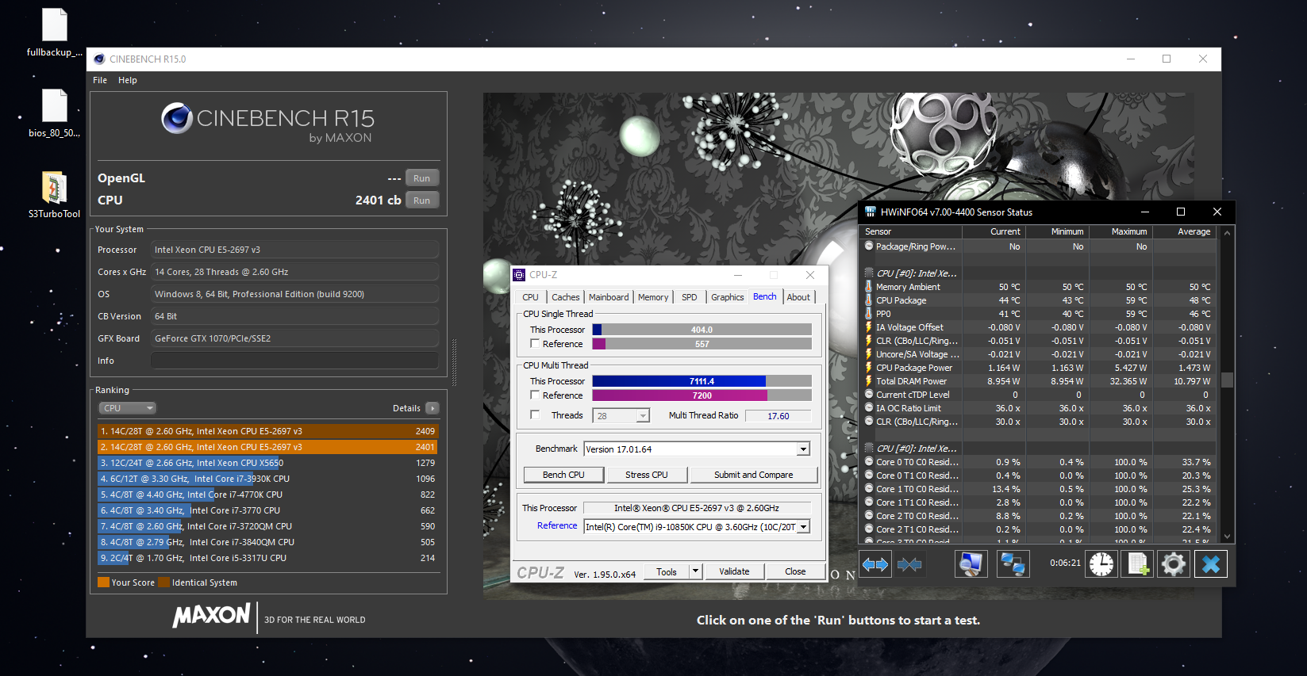Image resolution: width=1307 pixels, height=676 pixels.
Task: Click the HWiNFO Maximum column header
Action: click(1121, 231)
